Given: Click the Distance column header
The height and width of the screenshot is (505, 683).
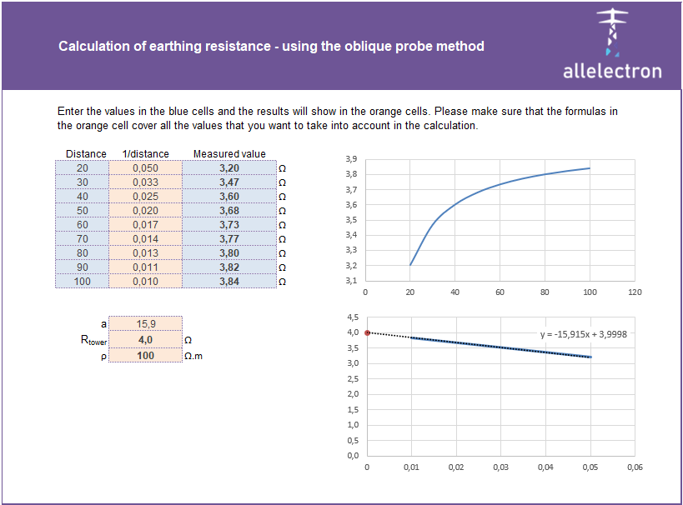Looking at the screenshot, I should point(86,154).
